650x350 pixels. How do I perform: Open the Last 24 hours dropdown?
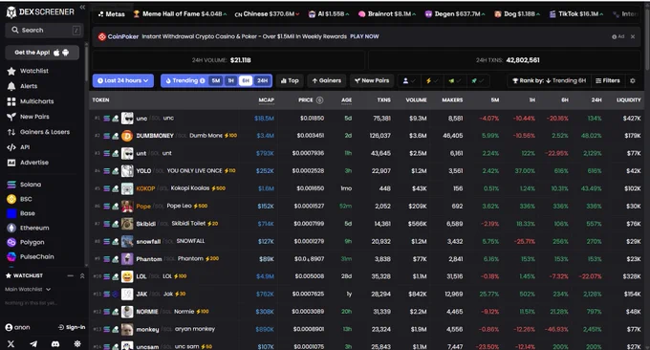tap(123, 81)
